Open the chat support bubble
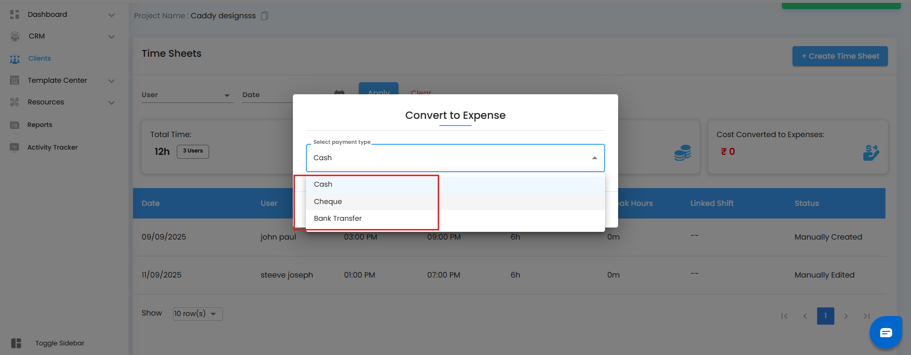The image size is (911, 355). [885, 332]
